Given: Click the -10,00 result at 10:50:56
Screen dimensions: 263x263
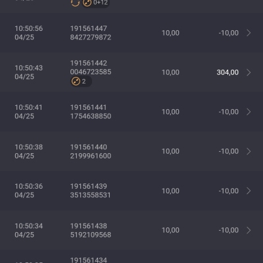Looking at the screenshot, I should (229, 33).
